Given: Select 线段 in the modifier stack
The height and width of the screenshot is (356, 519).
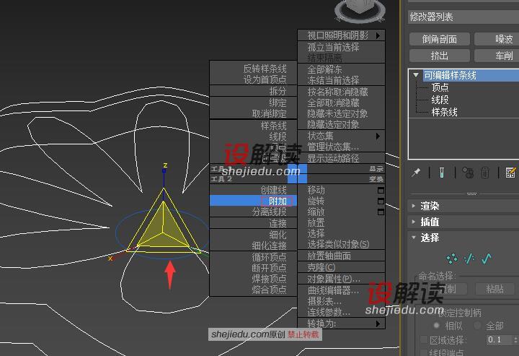Looking at the screenshot, I should pos(440,100).
